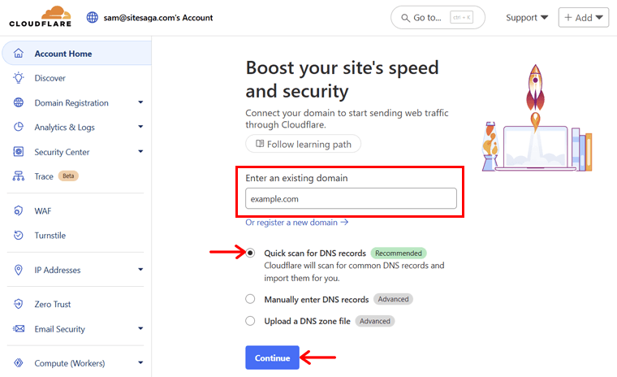Screen dimensions: 617x377
Task: Expand the Domain Registration submenu arrow
Action: click(x=140, y=102)
